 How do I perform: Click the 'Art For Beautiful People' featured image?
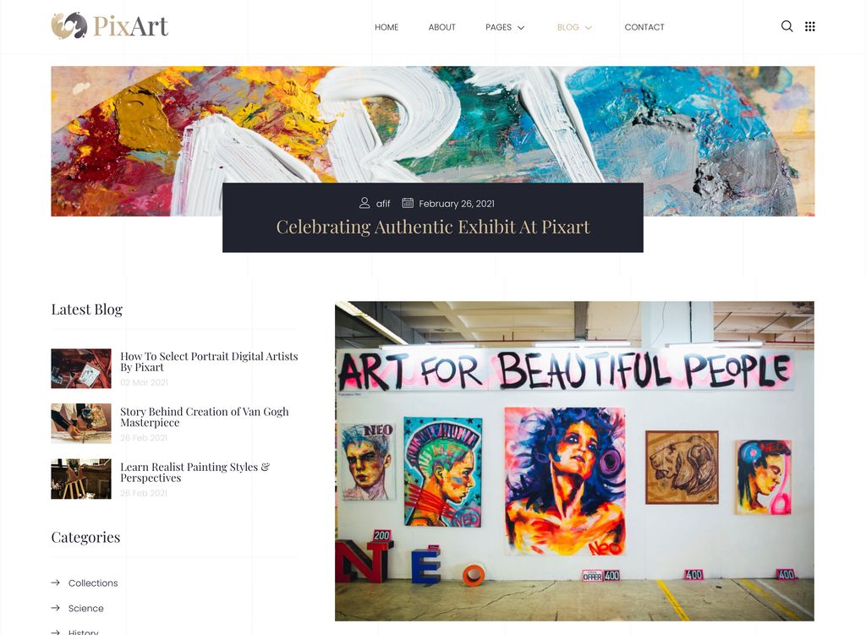click(574, 461)
